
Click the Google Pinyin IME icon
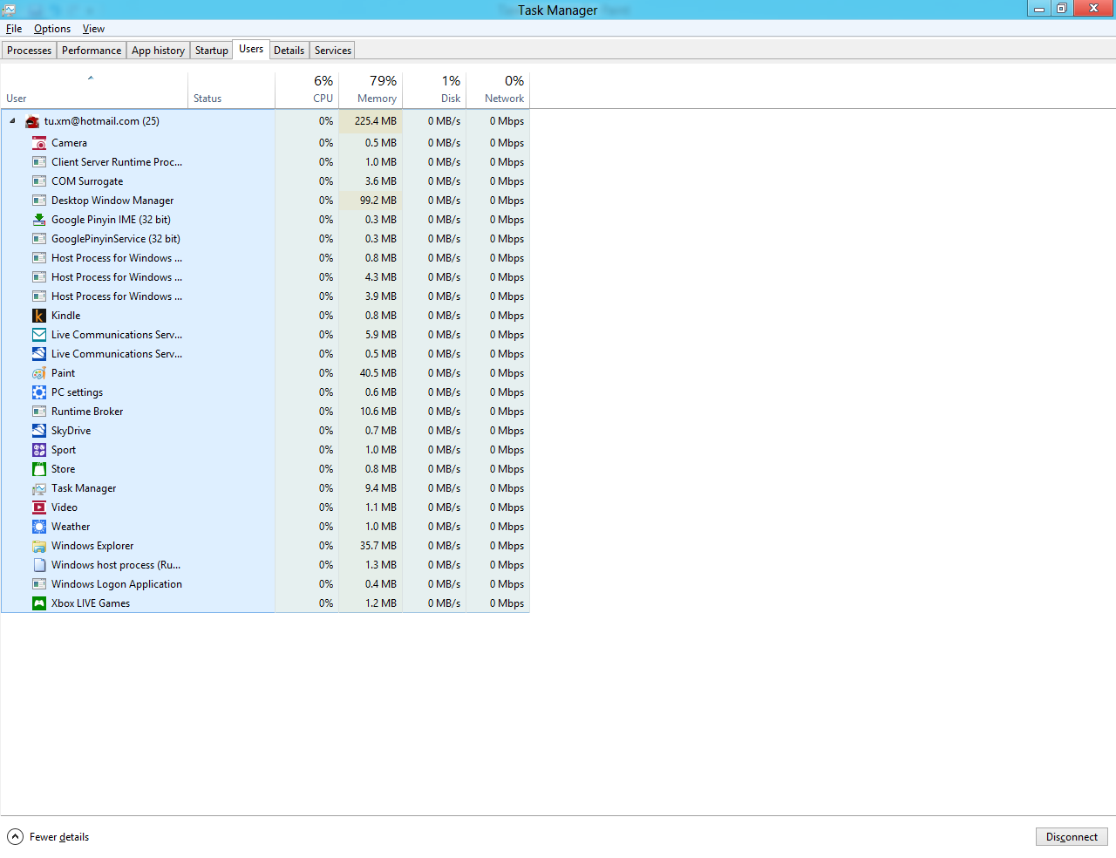(39, 220)
